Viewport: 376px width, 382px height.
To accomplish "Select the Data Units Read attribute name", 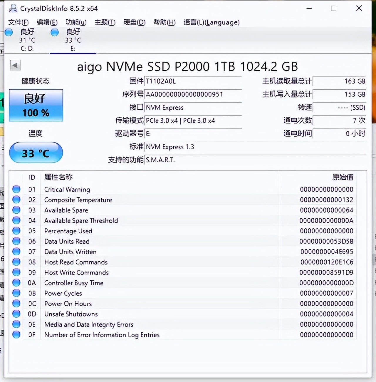I will tap(67, 241).
